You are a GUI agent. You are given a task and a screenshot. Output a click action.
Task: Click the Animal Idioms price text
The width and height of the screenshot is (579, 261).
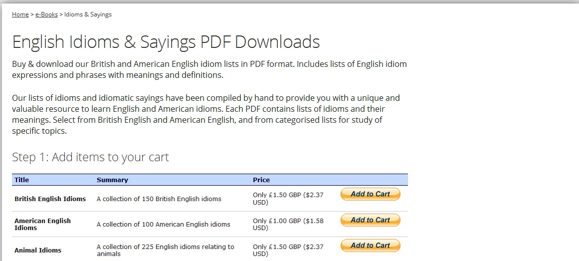click(x=288, y=250)
